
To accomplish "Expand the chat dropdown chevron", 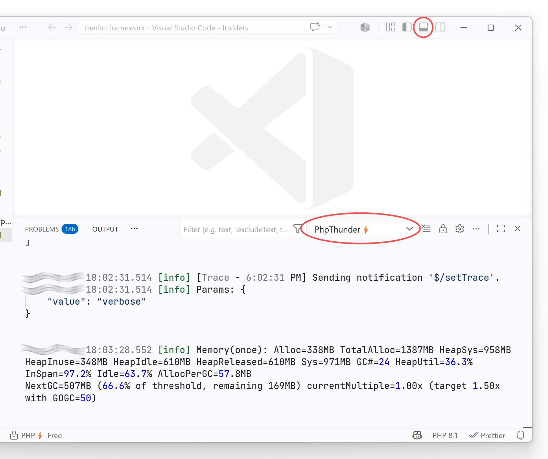I will pos(330,27).
